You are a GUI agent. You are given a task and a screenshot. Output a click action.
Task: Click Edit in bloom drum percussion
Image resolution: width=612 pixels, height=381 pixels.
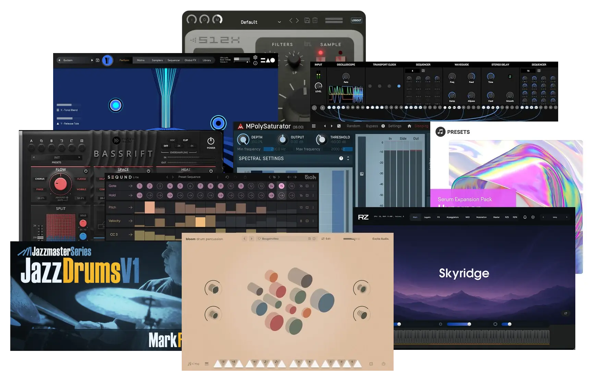click(x=326, y=239)
